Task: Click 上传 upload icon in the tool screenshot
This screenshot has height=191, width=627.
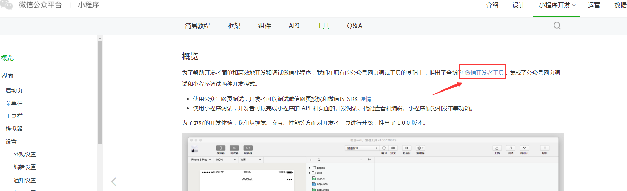Action: 497,148
